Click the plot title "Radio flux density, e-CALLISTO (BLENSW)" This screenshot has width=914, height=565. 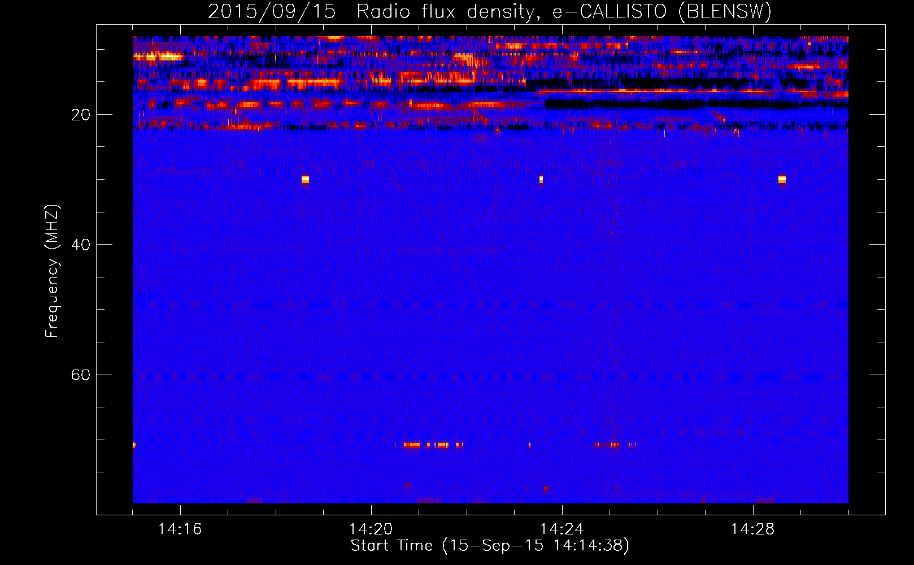pos(564,12)
